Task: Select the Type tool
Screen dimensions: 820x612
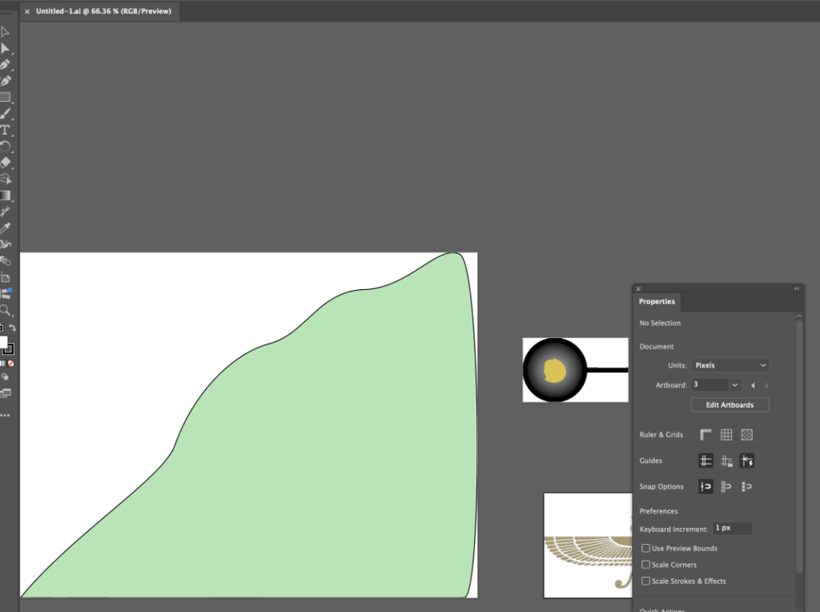Action: (x=6, y=131)
